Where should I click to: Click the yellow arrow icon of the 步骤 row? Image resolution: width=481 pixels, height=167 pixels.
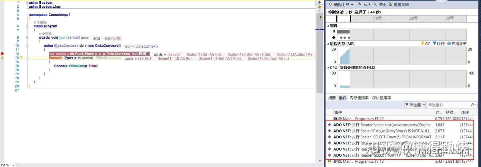[330, 161]
